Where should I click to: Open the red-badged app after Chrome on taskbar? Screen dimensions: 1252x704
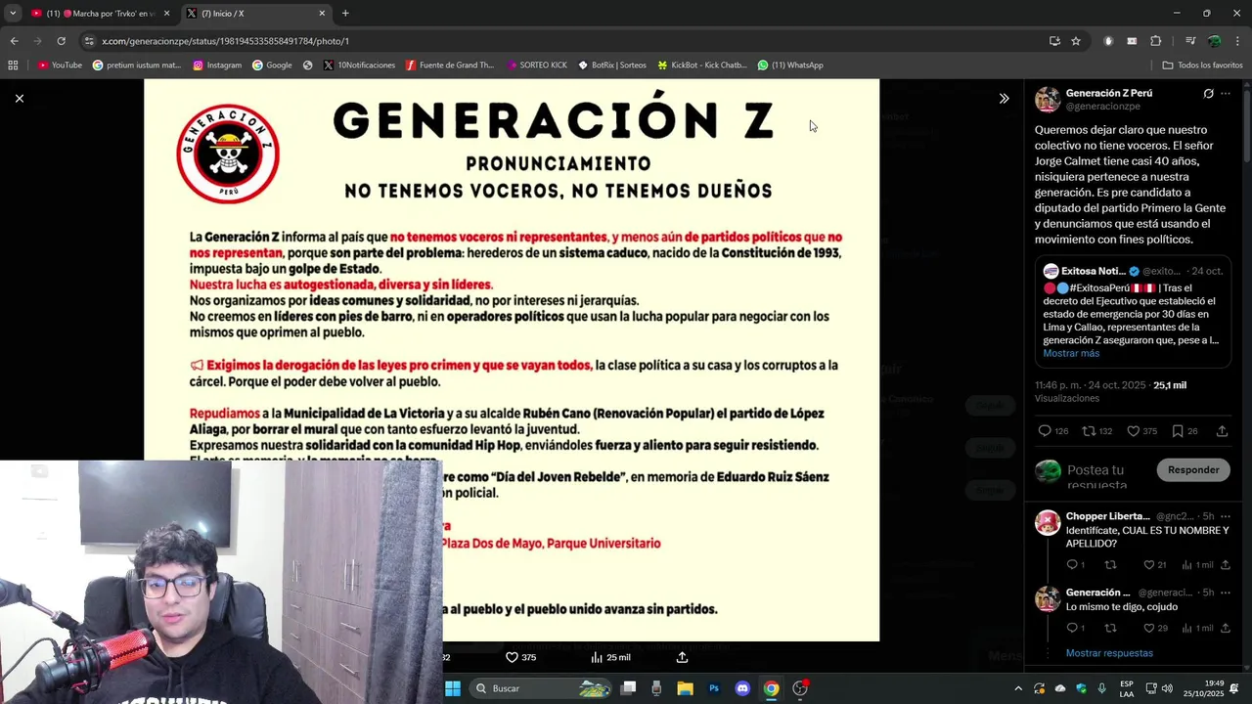coord(800,688)
